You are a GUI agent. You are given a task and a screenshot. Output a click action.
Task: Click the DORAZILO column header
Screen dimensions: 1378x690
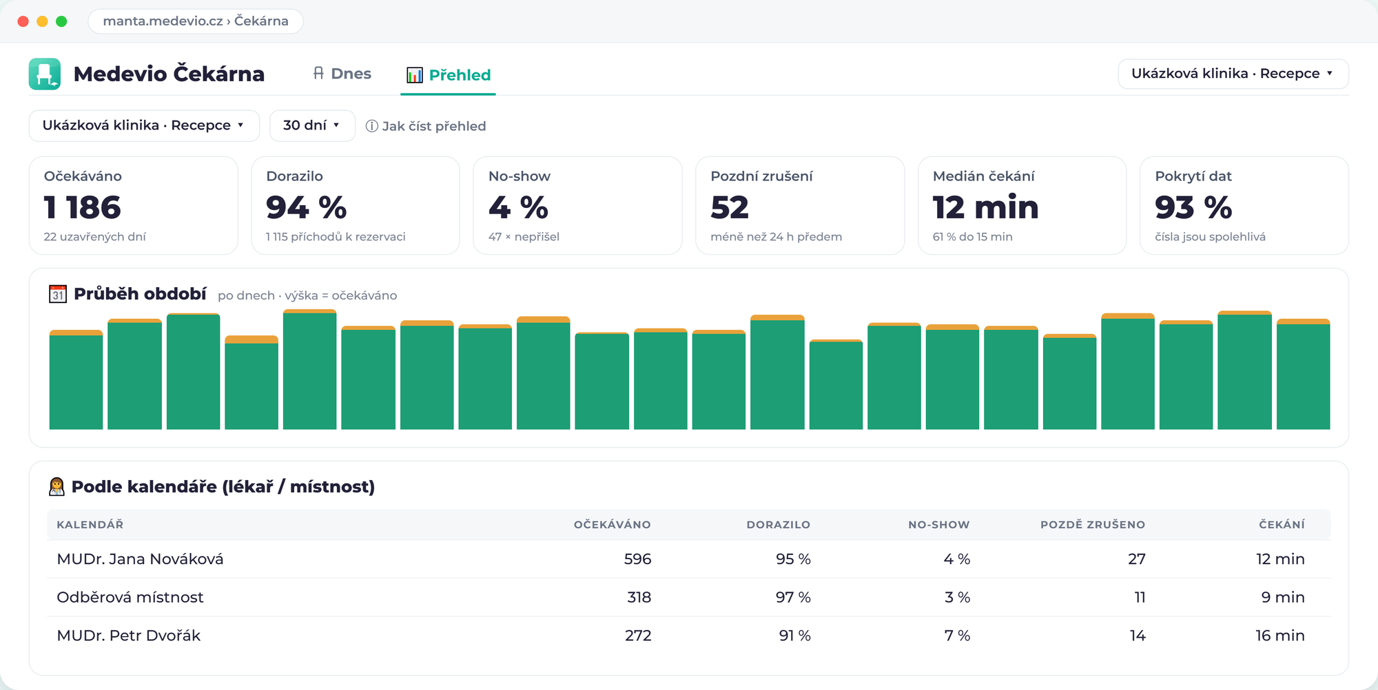click(779, 525)
